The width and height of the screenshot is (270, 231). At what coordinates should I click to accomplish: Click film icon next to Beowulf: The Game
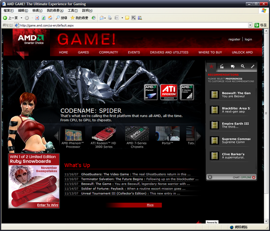[x=215, y=95]
